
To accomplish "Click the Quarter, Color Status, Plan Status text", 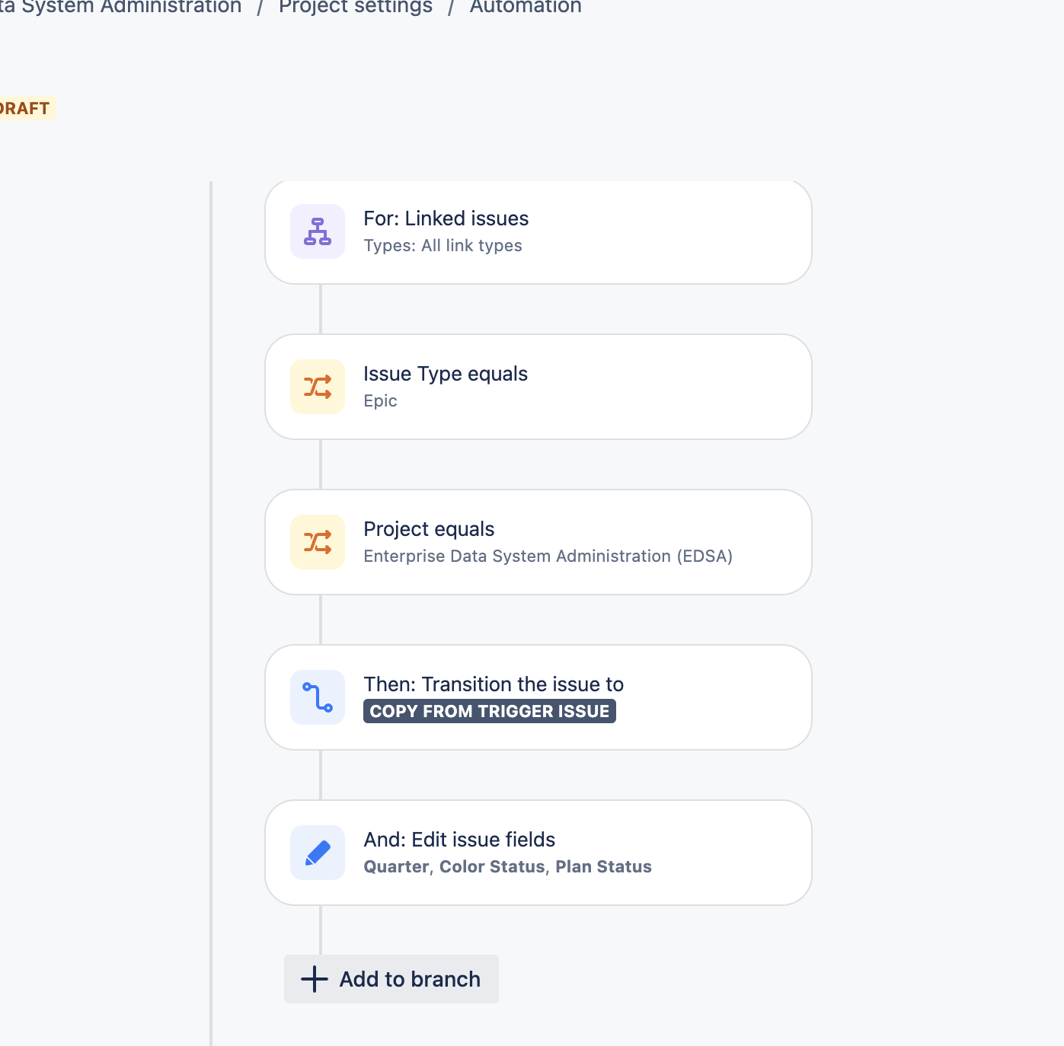I will pos(508,867).
